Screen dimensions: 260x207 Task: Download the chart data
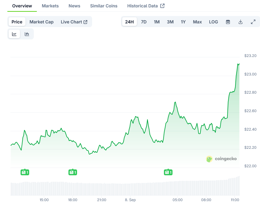tap(240, 22)
